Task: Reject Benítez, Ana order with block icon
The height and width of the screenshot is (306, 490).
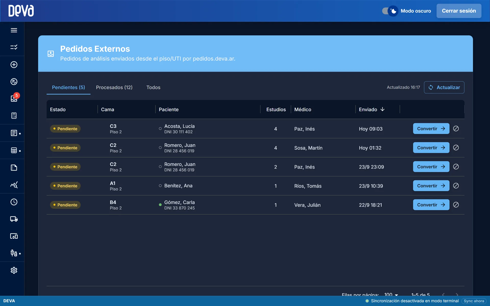Action: 456,186
